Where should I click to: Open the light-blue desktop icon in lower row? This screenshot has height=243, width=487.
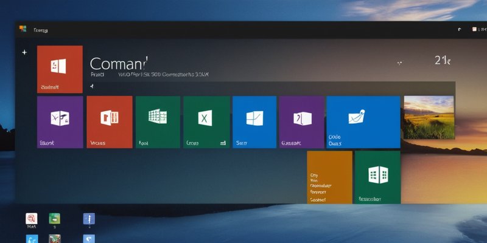[32, 239]
